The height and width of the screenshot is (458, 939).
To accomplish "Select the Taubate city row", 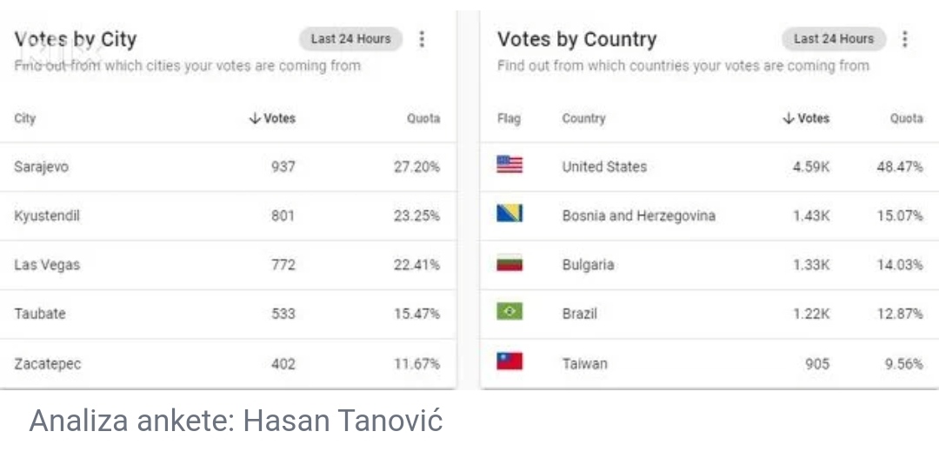I will click(228, 315).
